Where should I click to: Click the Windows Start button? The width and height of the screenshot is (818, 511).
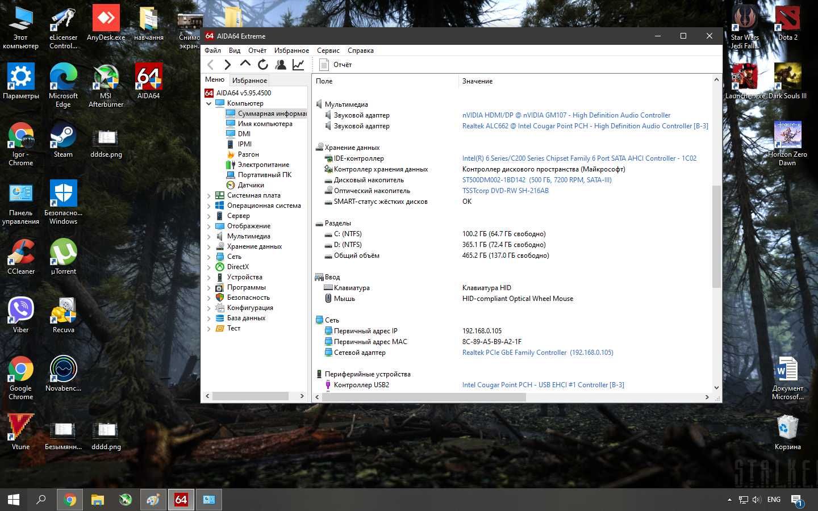point(14,500)
